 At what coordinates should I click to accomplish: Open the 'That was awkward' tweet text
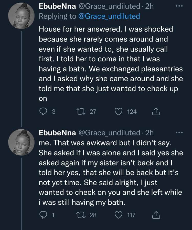pyautogui.click(x=110, y=172)
